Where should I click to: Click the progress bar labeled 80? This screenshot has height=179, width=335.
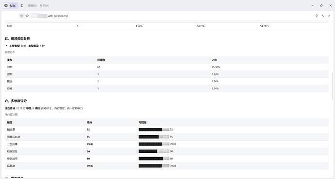pos(154,159)
